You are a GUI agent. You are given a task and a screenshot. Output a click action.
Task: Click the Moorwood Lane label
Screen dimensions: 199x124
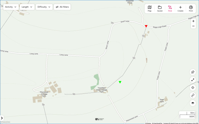click(x=132, y=119)
